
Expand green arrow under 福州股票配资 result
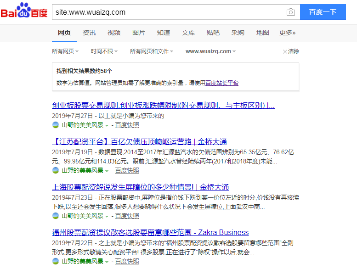click(x=107, y=262)
